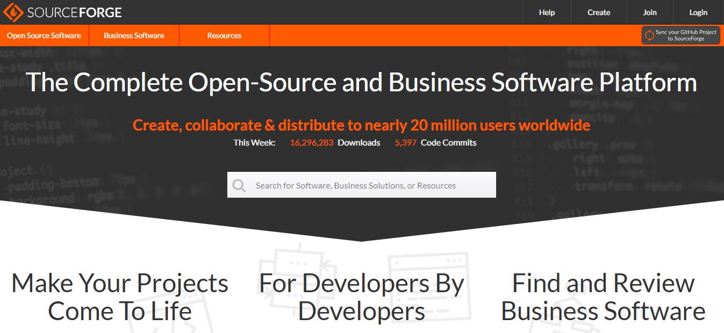Click the orange 'Create, collaborate & distribute' tagline
The width and height of the screenshot is (724, 333).
coord(362,125)
